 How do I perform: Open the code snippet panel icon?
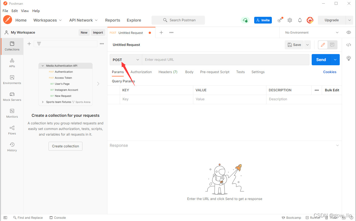click(x=349, y=45)
